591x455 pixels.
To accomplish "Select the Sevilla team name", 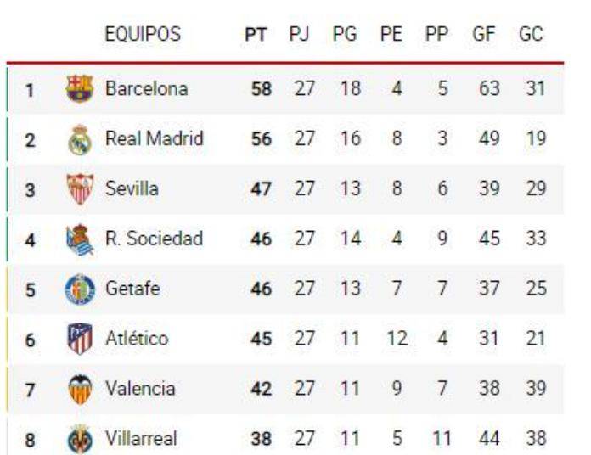I will click(x=132, y=188).
